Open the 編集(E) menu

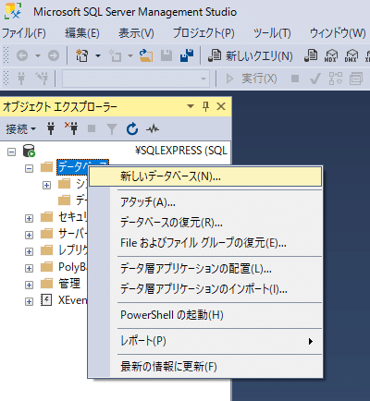tap(82, 33)
